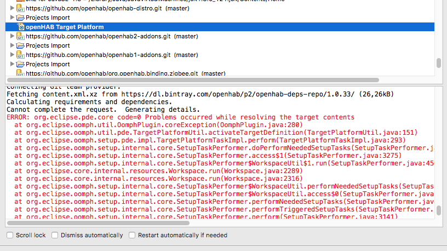Click 'Calculating requirements and dependencies.' line
Image resolution: width=447 pixels, height=251 pixels.
click(x=89, y=102)
